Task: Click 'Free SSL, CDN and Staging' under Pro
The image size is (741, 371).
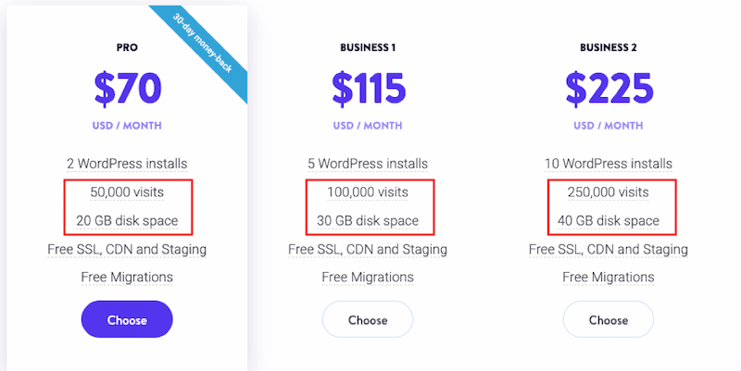Action: [x=127, y=250]
